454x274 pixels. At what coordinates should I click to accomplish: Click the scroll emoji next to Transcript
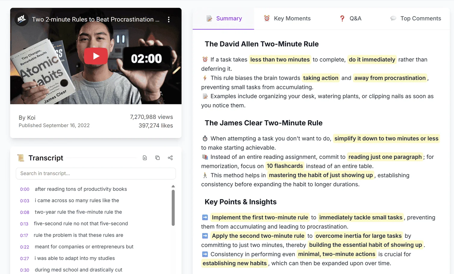[21, 158]
